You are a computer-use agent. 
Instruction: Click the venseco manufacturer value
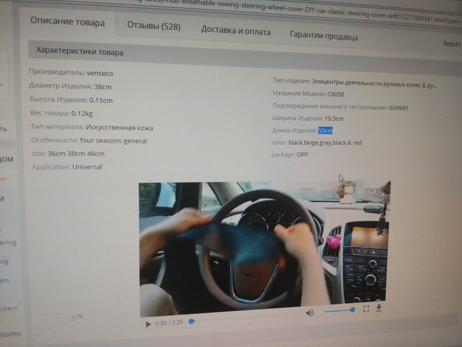pyautogui.click(x=98, y=73)
